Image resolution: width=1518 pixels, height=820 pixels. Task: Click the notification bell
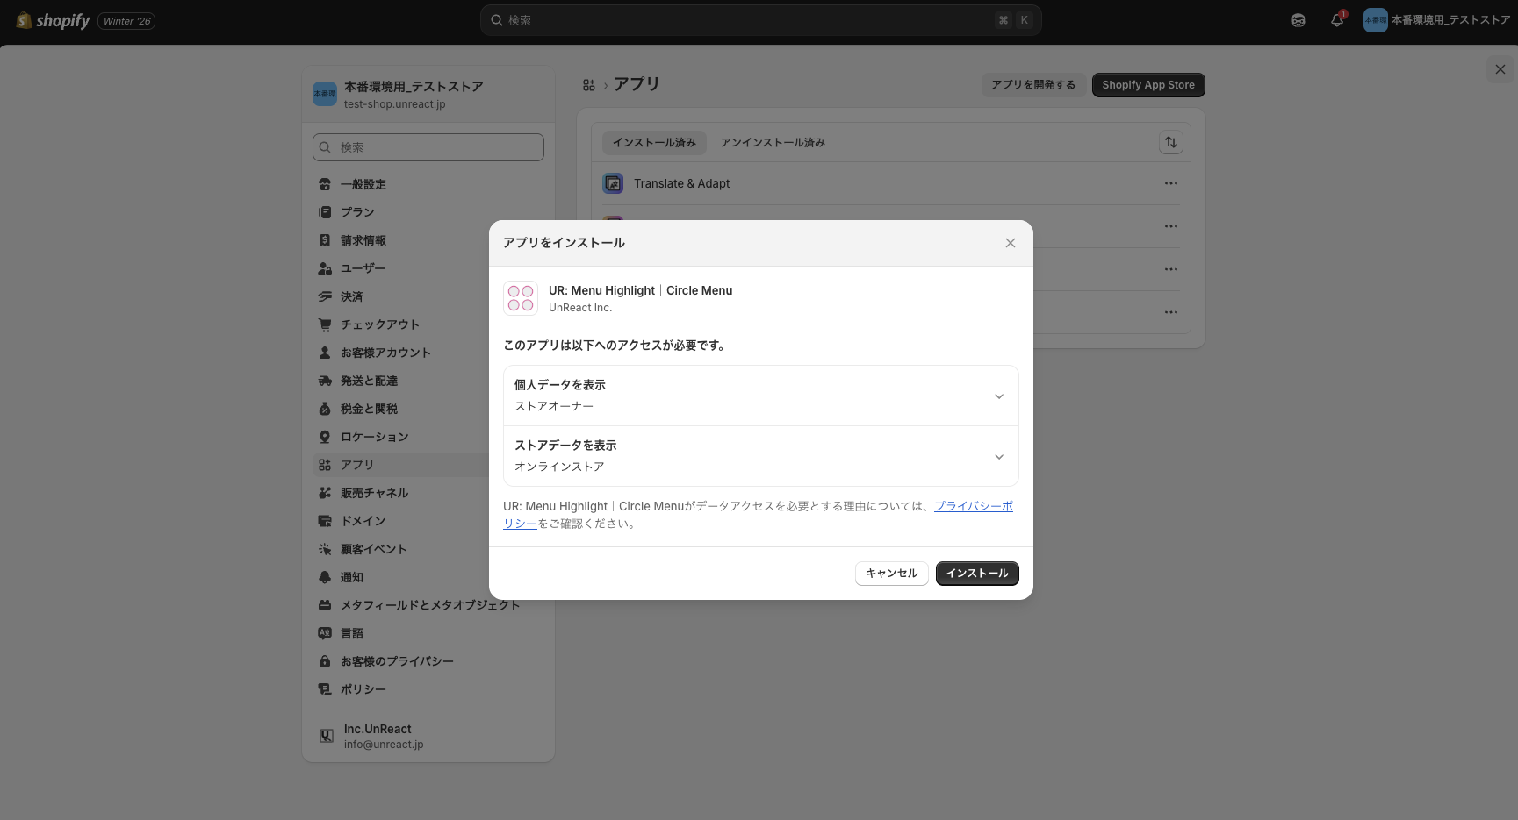[x=1336, y=19]
